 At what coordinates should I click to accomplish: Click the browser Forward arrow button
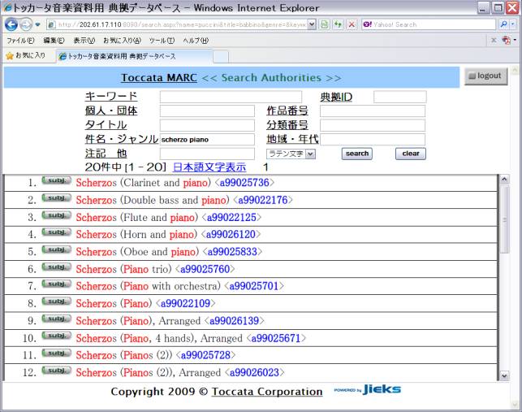26,24
